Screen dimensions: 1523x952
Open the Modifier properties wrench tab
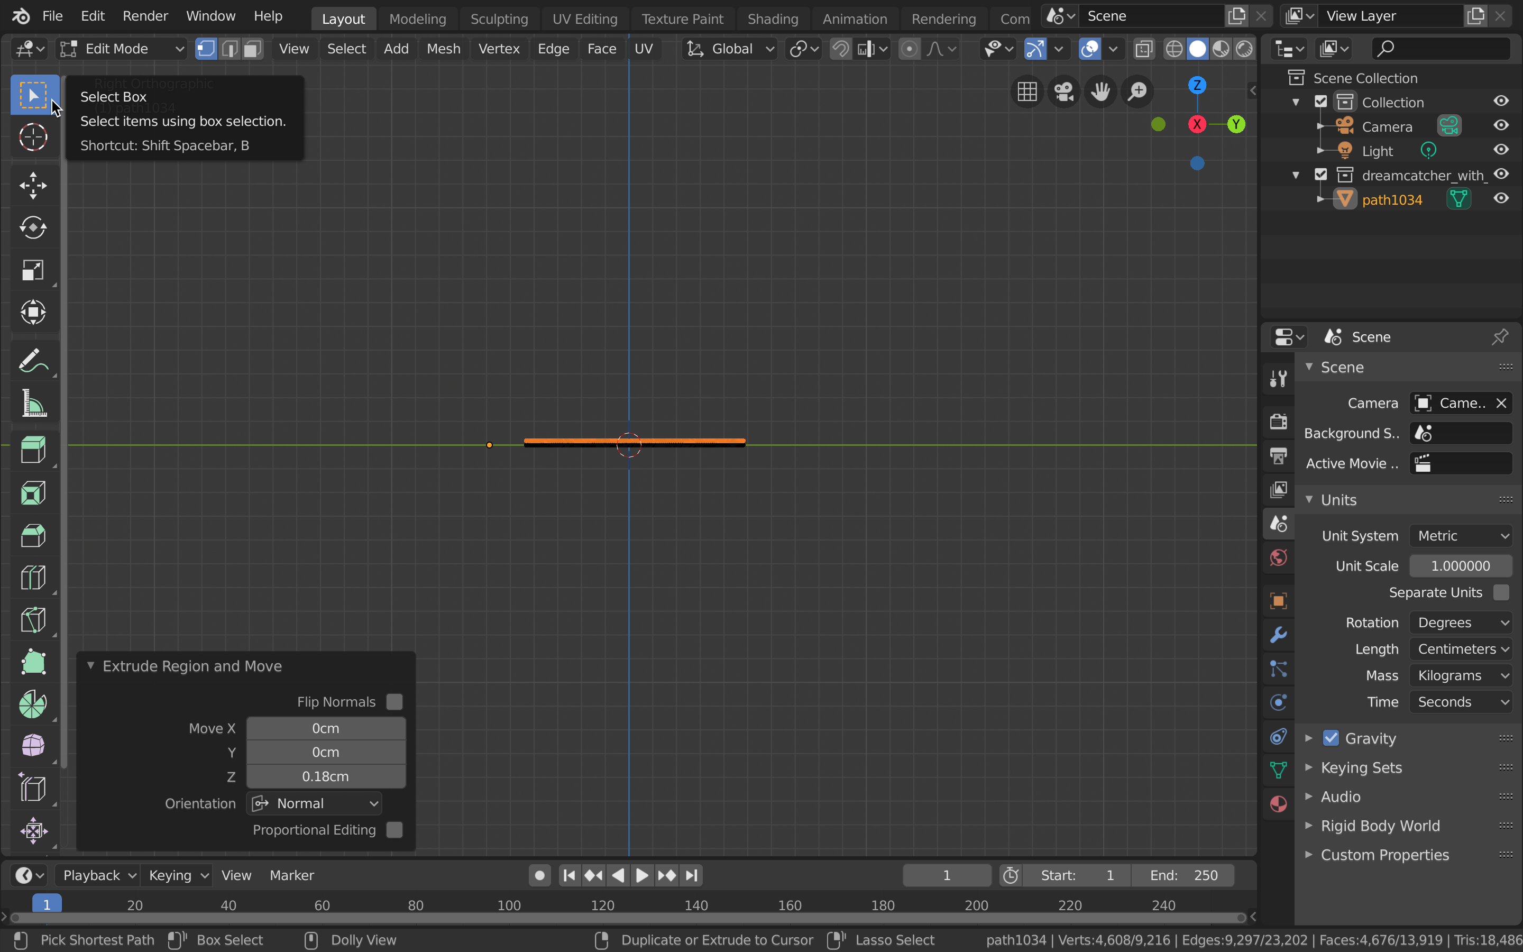coord(1278,635)
